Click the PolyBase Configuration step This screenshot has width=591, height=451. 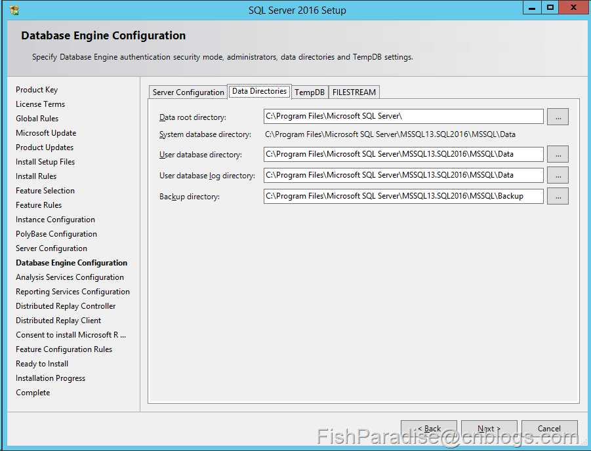click(56, 234)
